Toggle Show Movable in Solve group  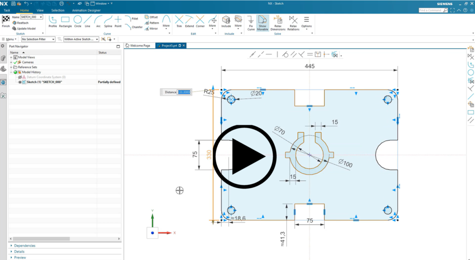(x=262, y=21)
